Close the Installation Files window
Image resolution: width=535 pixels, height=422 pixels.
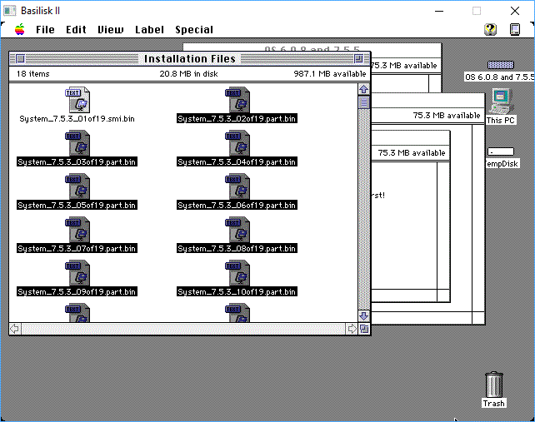pyautogui.click(x=21, y=58)
